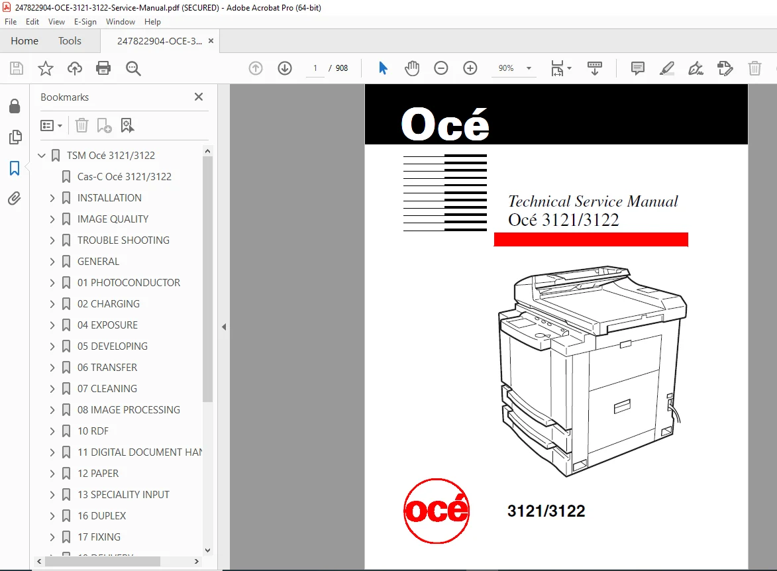777x571 pixels.
Task: Add document to starred favorites
Action: pyautogui.click(x=46, y=68)
